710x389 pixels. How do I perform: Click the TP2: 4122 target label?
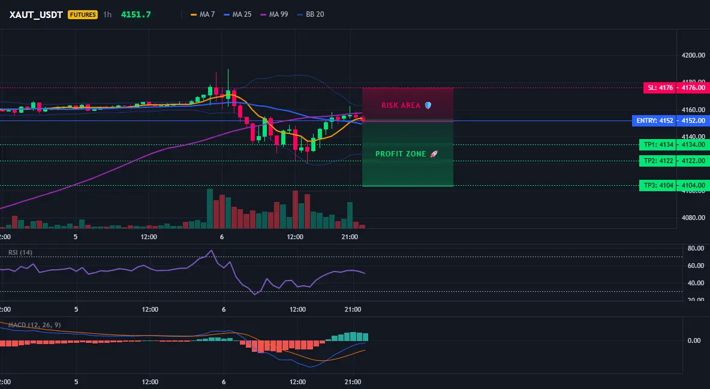[x=658, y=161]
